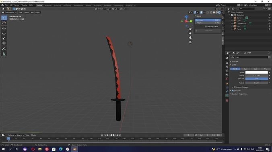The image size is (272, 152).
Task: Switch to material preview shading
Action: tap(216, 12)
